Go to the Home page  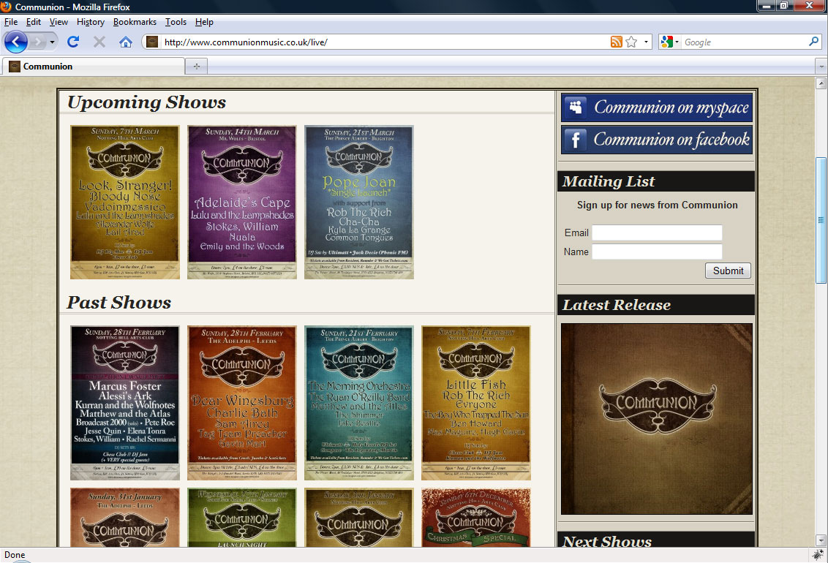(126, 42)
